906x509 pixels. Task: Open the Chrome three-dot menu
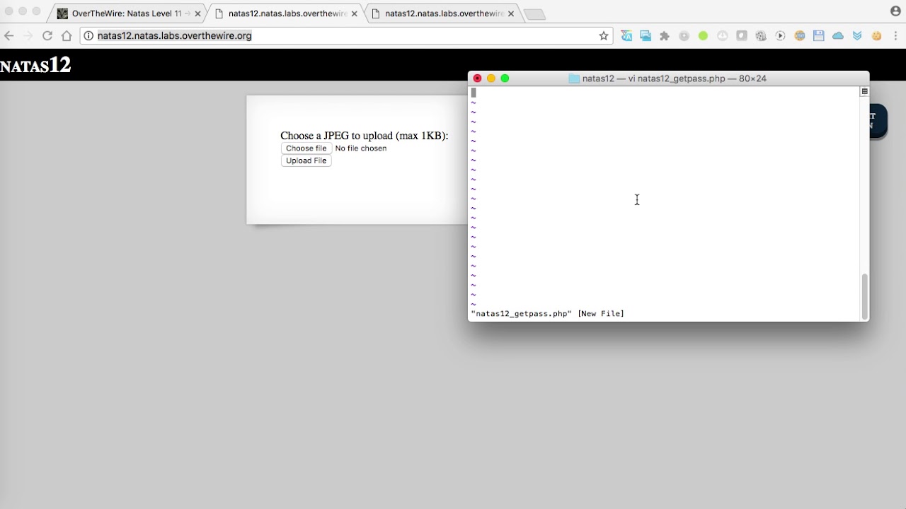point(896,36)
